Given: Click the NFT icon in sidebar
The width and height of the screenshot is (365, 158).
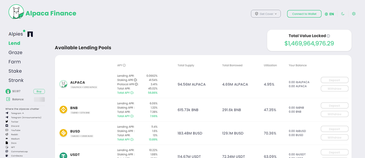Looking at the screenshot, I should [7, 147].
